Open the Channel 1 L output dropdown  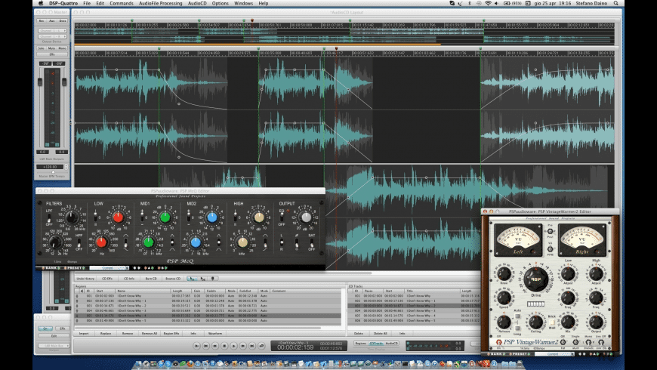pyautogui.click(x=52, y=29)
